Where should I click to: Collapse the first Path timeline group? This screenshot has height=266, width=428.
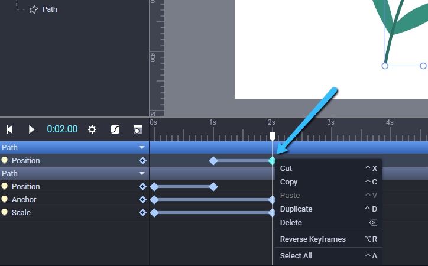pos(142,147)
